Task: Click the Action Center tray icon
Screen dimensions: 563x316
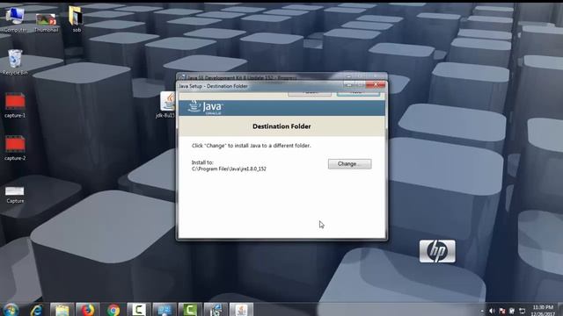Action: pos(512,311)
